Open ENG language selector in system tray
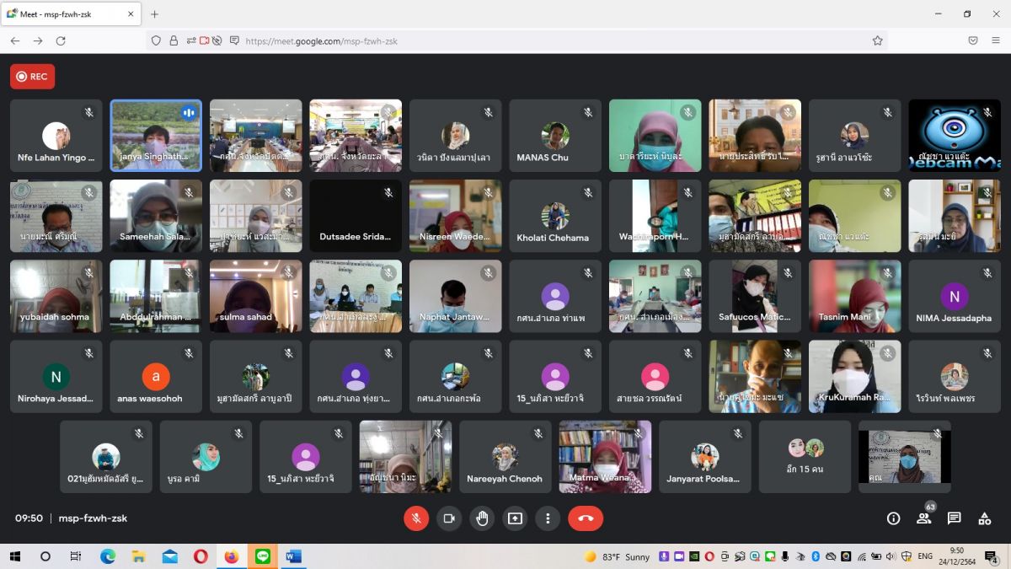The height and width of the screenshot is (569, 1011). [925, 556]
